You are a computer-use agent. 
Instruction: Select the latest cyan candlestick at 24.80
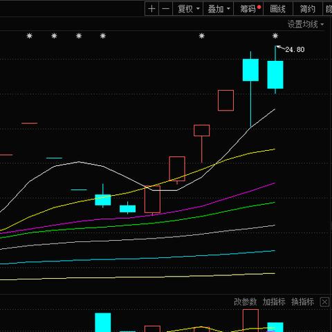[x=275, y=75]
